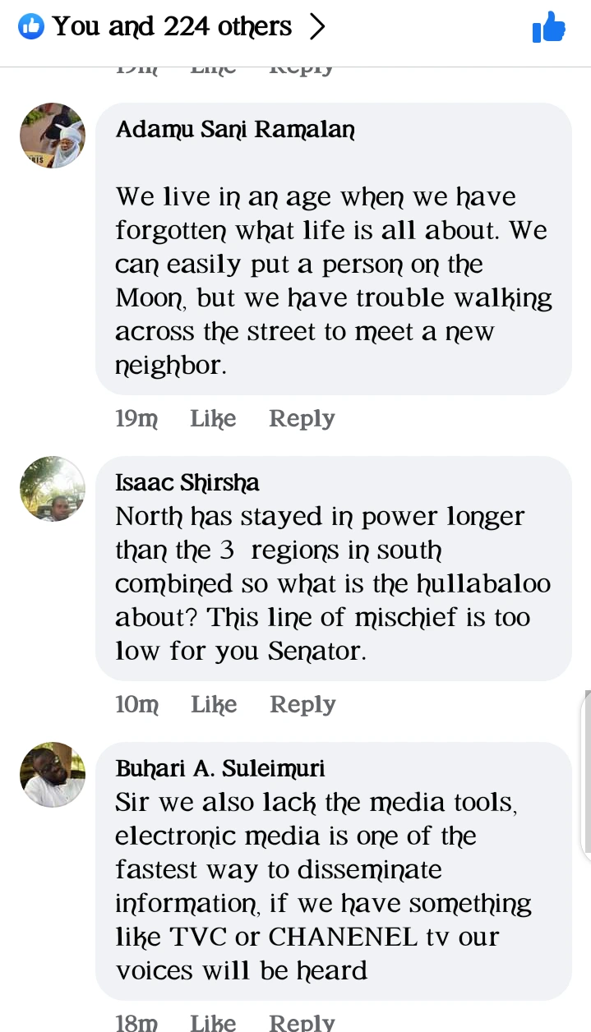Open Buhari A. Suleimuri's profile picture
This screenshot has height=1032, width=591.
[53, 775]
